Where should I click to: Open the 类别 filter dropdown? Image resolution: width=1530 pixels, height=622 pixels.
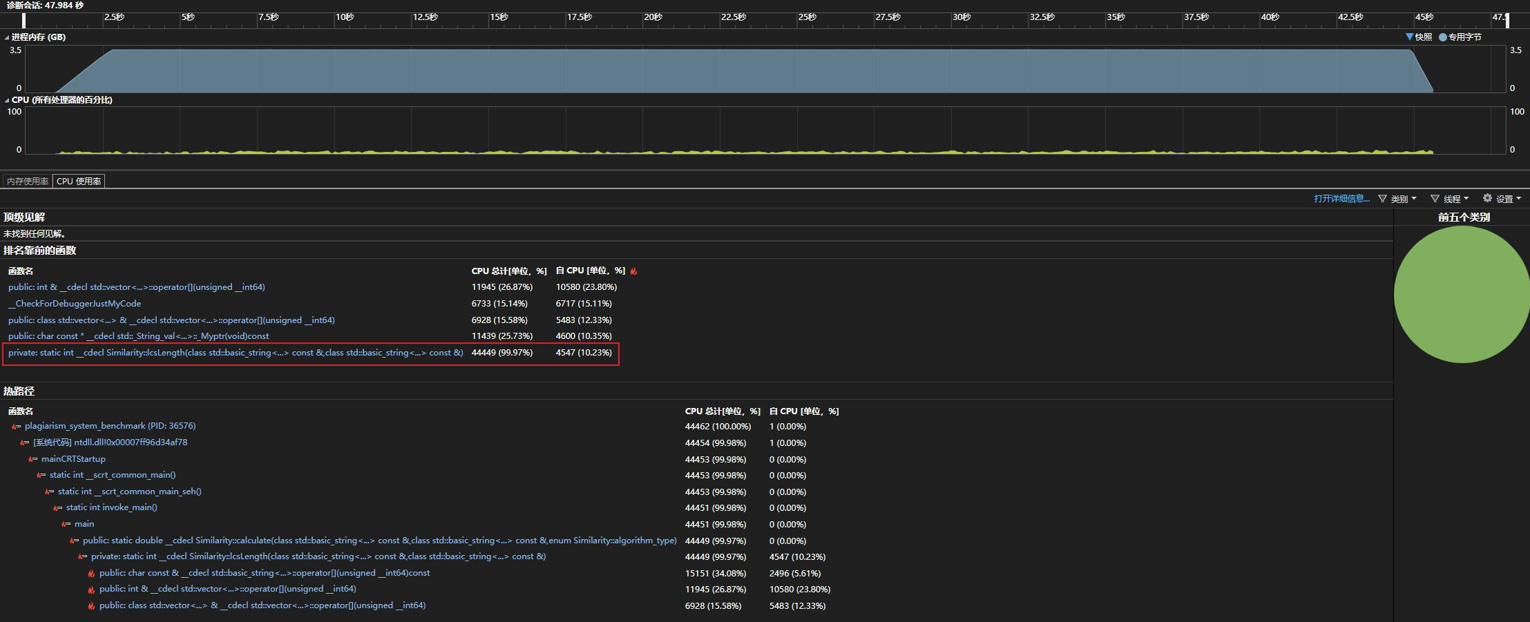point(1397,199)
